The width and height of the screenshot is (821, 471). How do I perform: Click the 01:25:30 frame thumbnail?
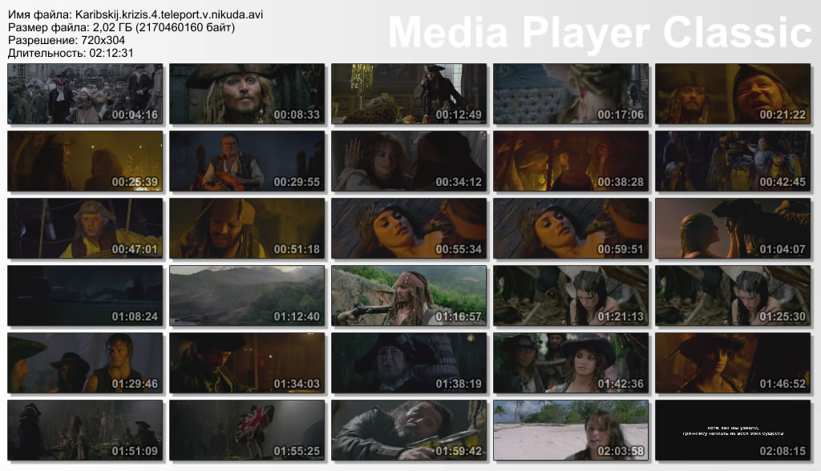pos(733,296)
